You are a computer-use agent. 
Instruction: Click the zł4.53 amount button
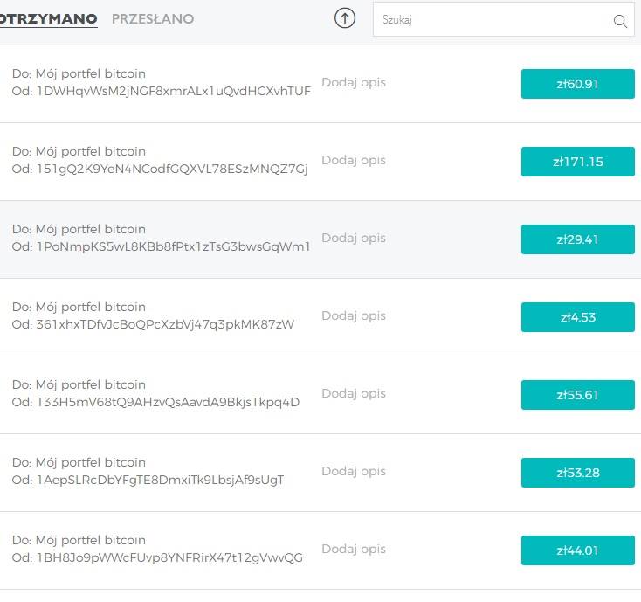(577, 317)
